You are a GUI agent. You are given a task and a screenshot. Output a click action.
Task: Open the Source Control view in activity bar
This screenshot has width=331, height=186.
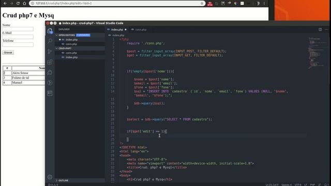[x=50, y=52]
